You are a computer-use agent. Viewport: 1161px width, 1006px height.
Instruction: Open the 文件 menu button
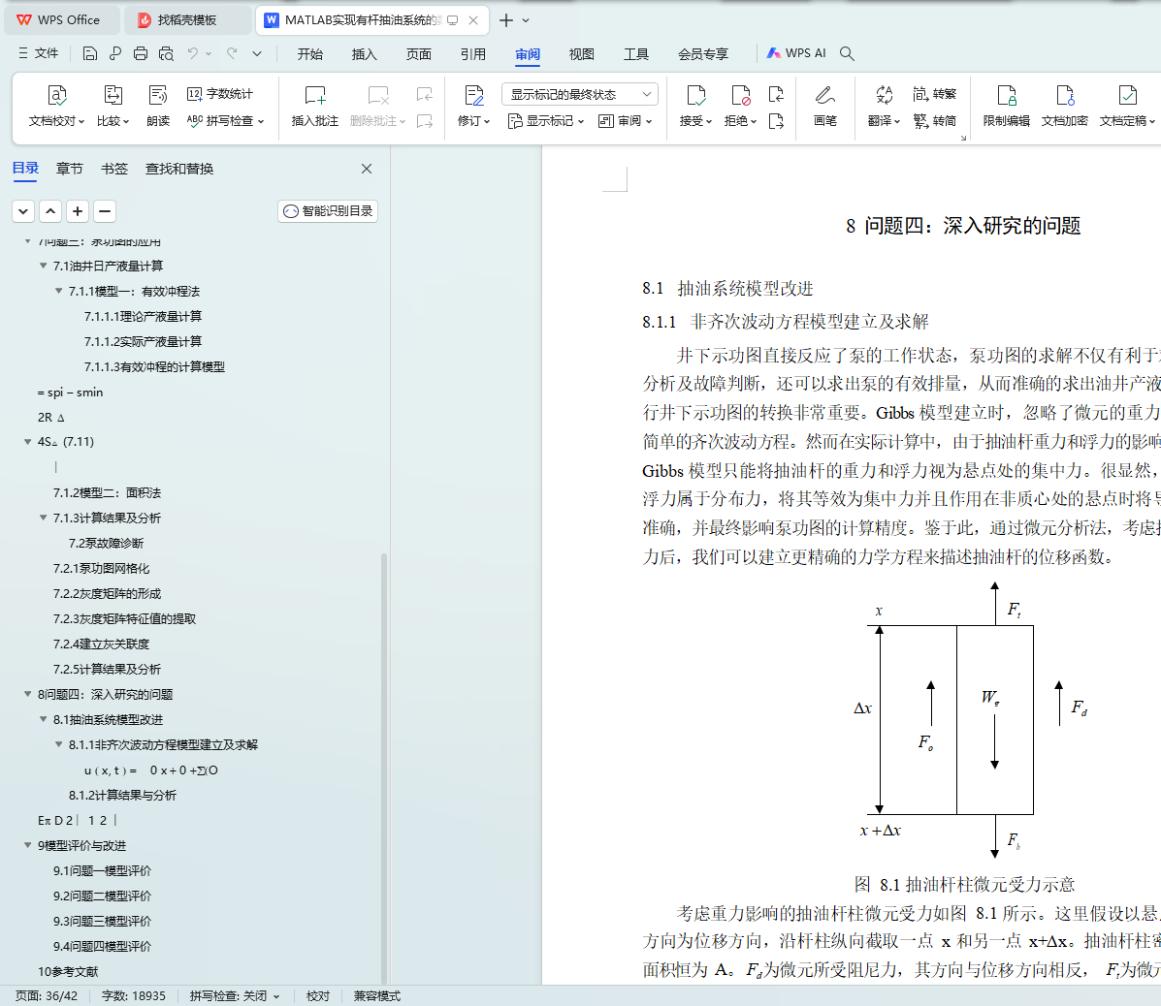39,53
